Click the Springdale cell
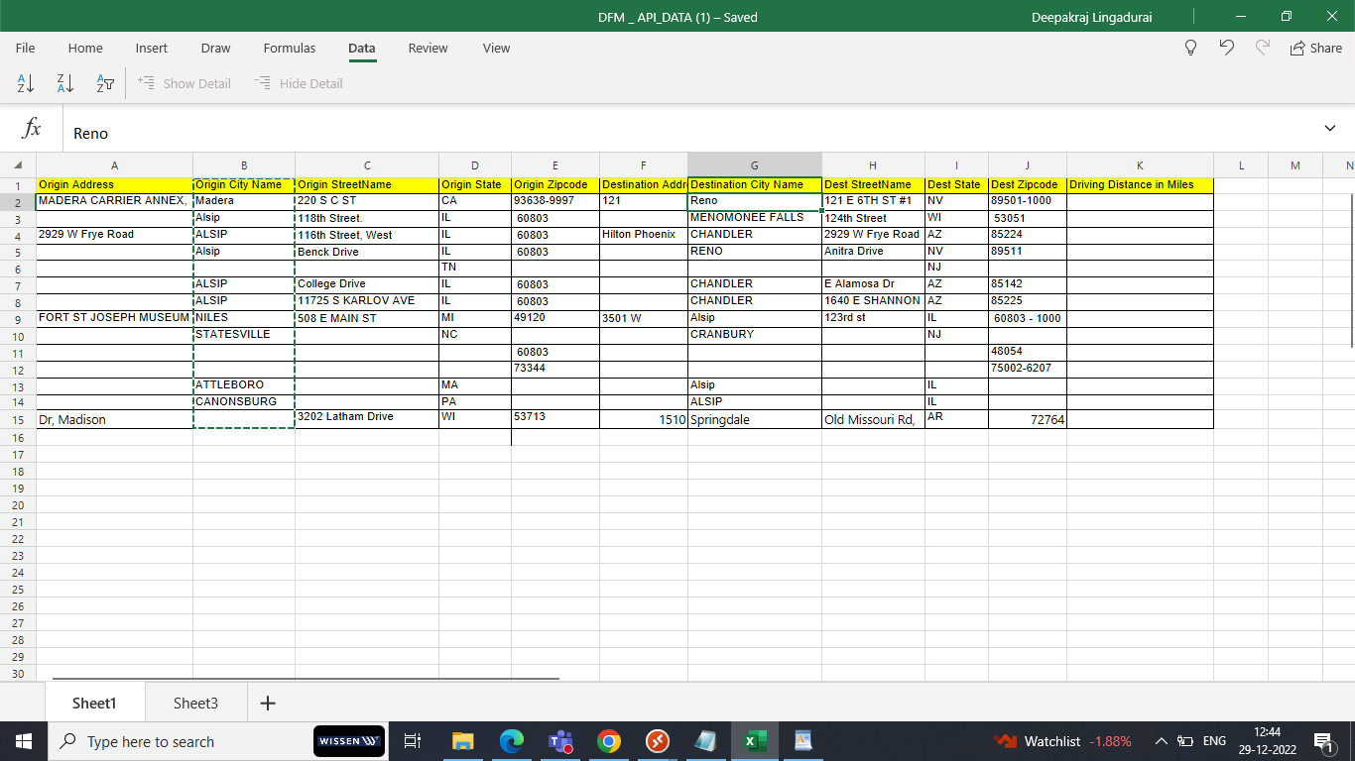This screenshot has width=1355, height=761. pos(755,419)
